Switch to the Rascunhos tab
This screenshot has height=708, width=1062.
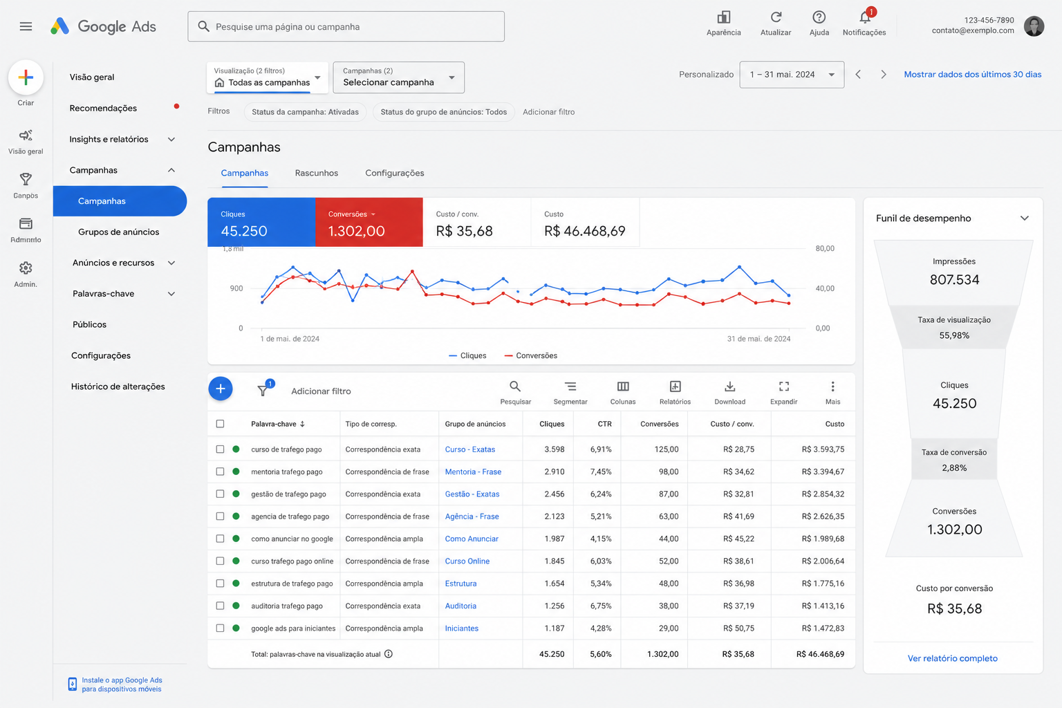pos(317,173)
